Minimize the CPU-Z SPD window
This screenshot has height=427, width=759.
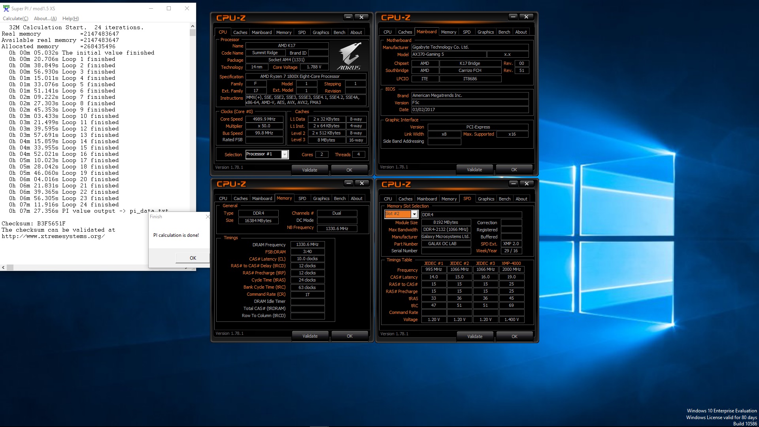[513, 183]
